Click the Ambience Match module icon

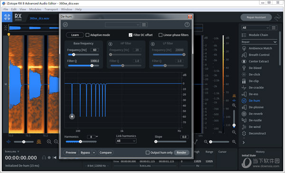coord(244,48)
